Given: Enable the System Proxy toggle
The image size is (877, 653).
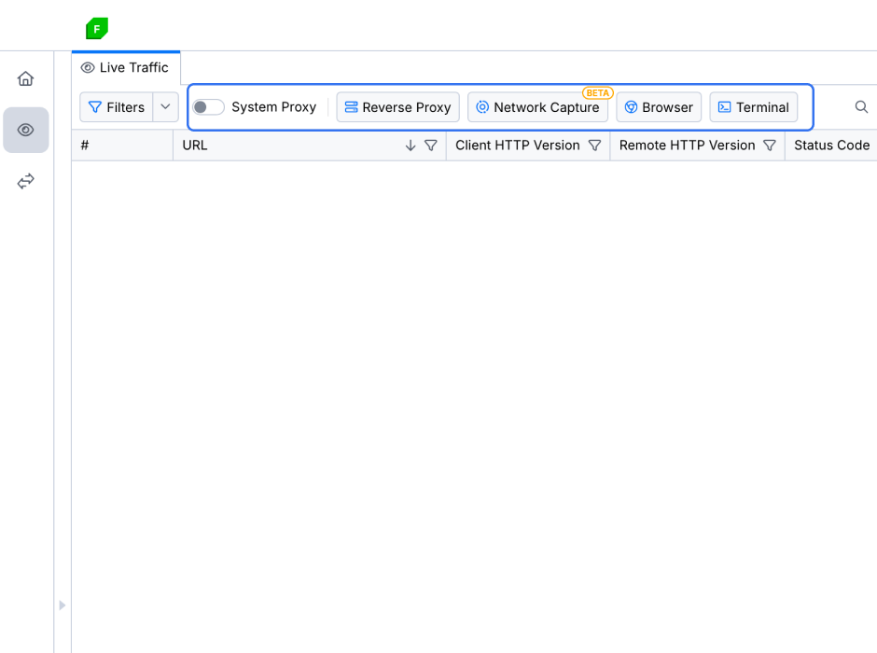Looking at the screenshot, I should (207, 106).
